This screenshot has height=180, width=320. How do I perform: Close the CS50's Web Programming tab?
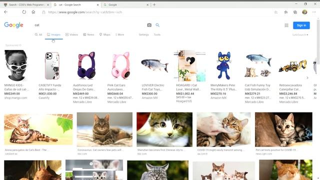(x=48, y=4)
